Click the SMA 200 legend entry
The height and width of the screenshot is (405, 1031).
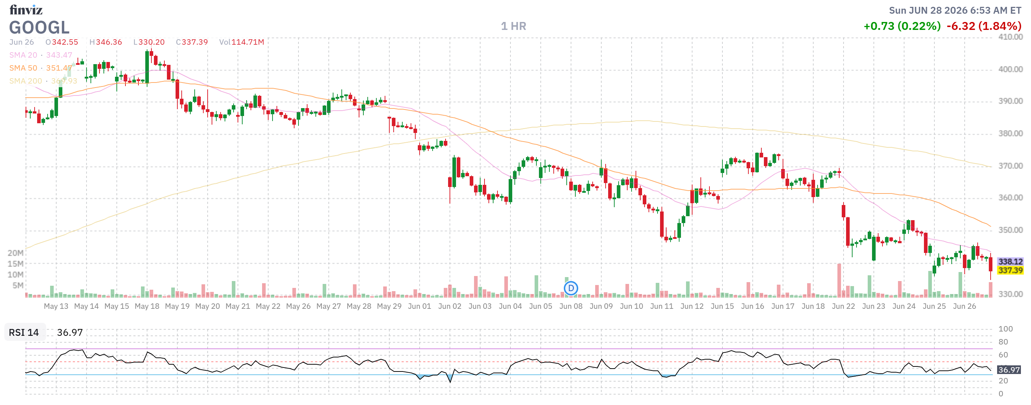[x=43, y=81]
